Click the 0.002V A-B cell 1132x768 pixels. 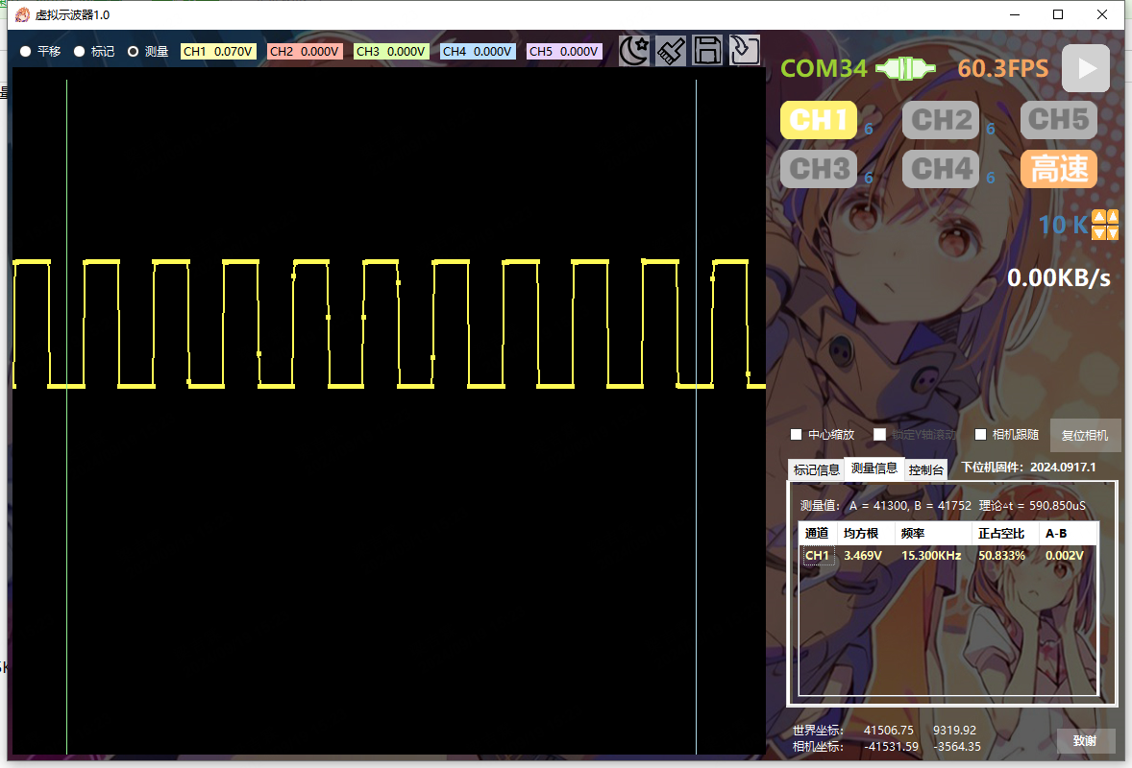[1064, 555]
